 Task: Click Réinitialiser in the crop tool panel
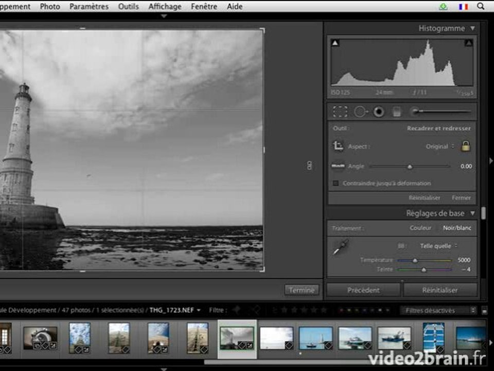point(425,198)
